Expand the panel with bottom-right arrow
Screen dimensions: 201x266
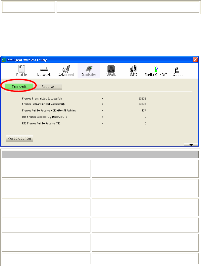191,145
